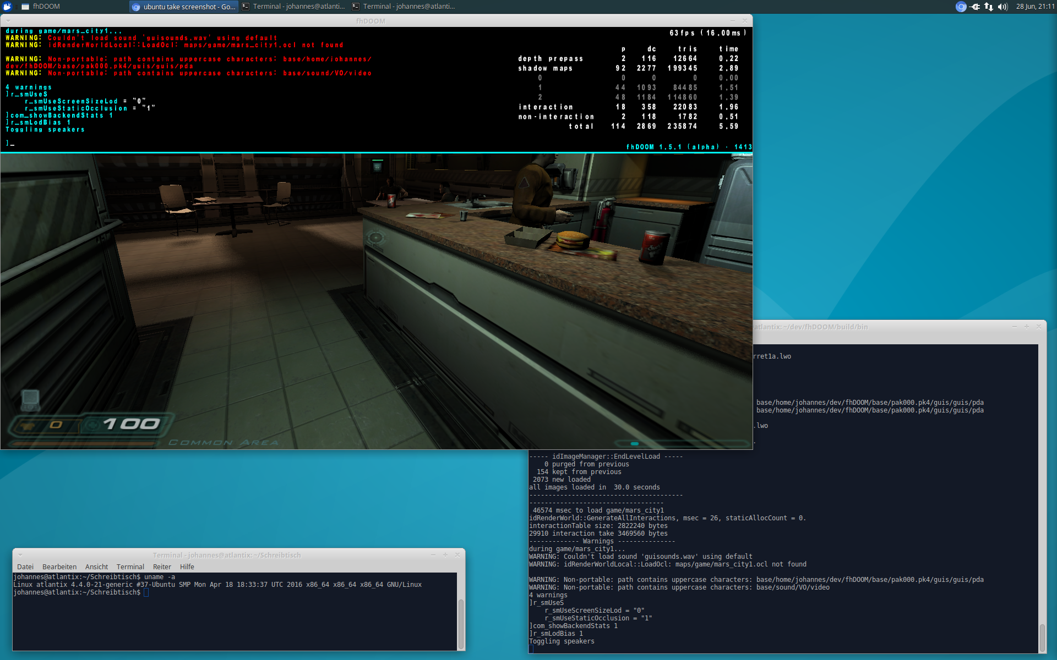Click the build/bin terminal scrollbar handle
Image resolution: width=1057 pixels, height=660 pixels.
[x=1042, y=638]
